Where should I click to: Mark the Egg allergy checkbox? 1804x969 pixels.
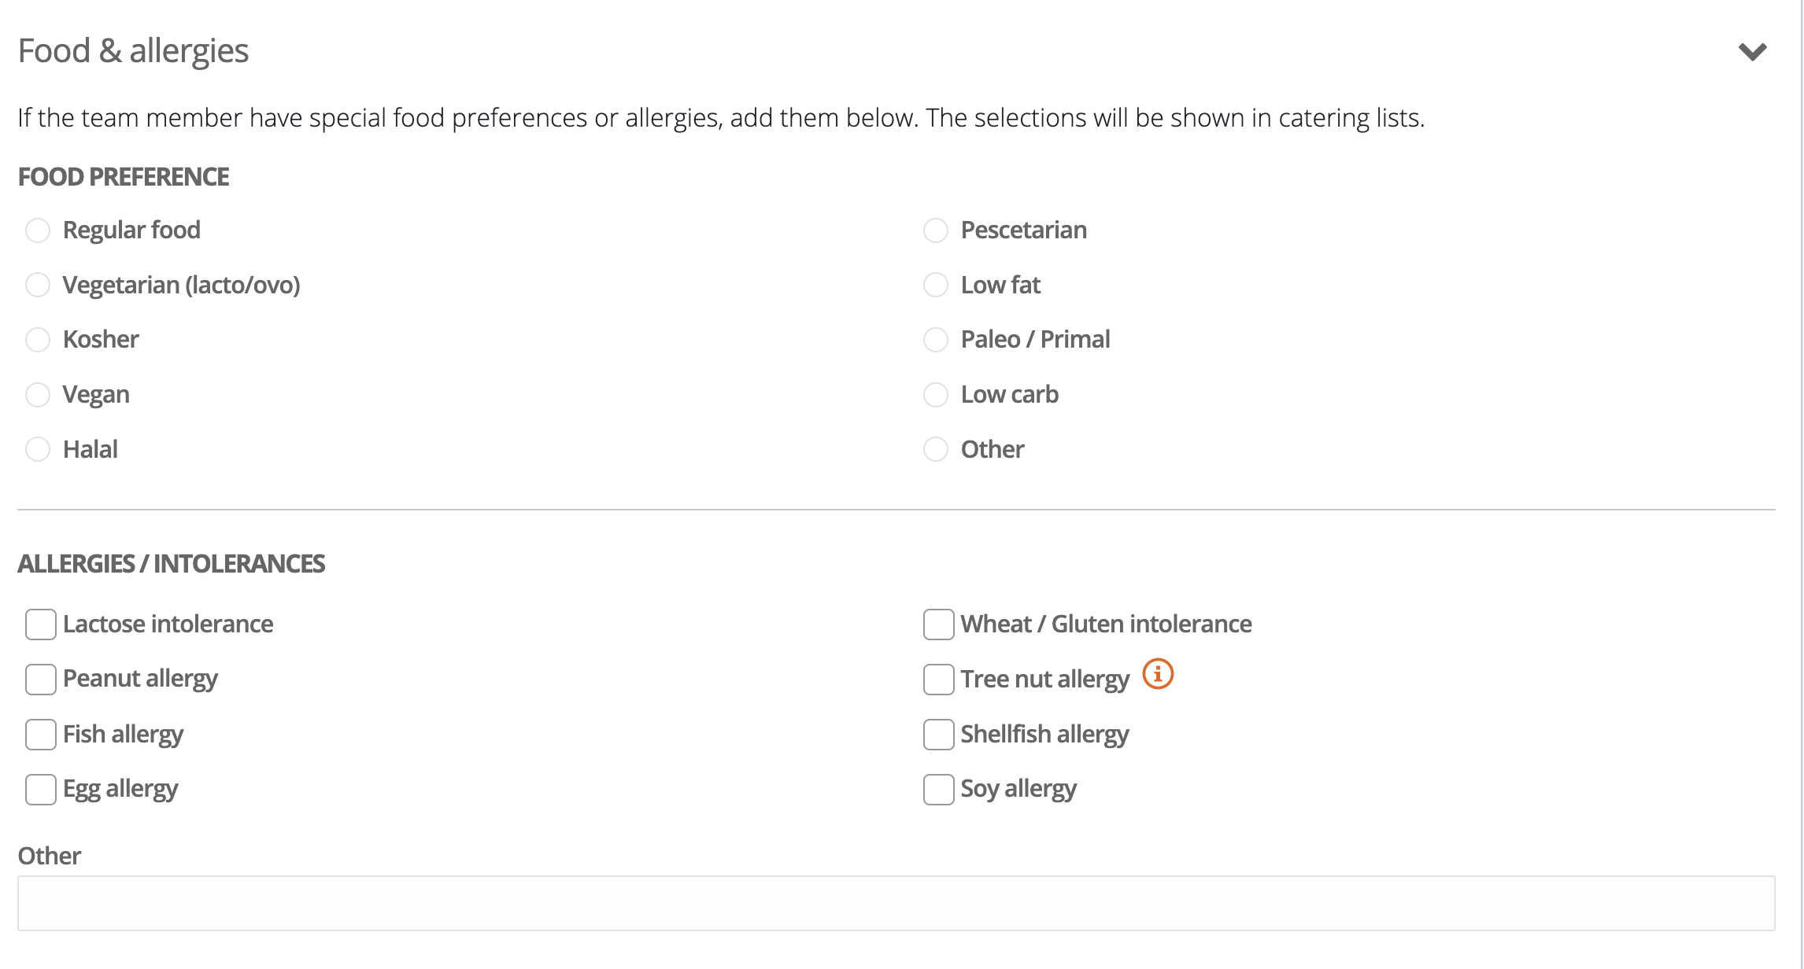(41, 790)
